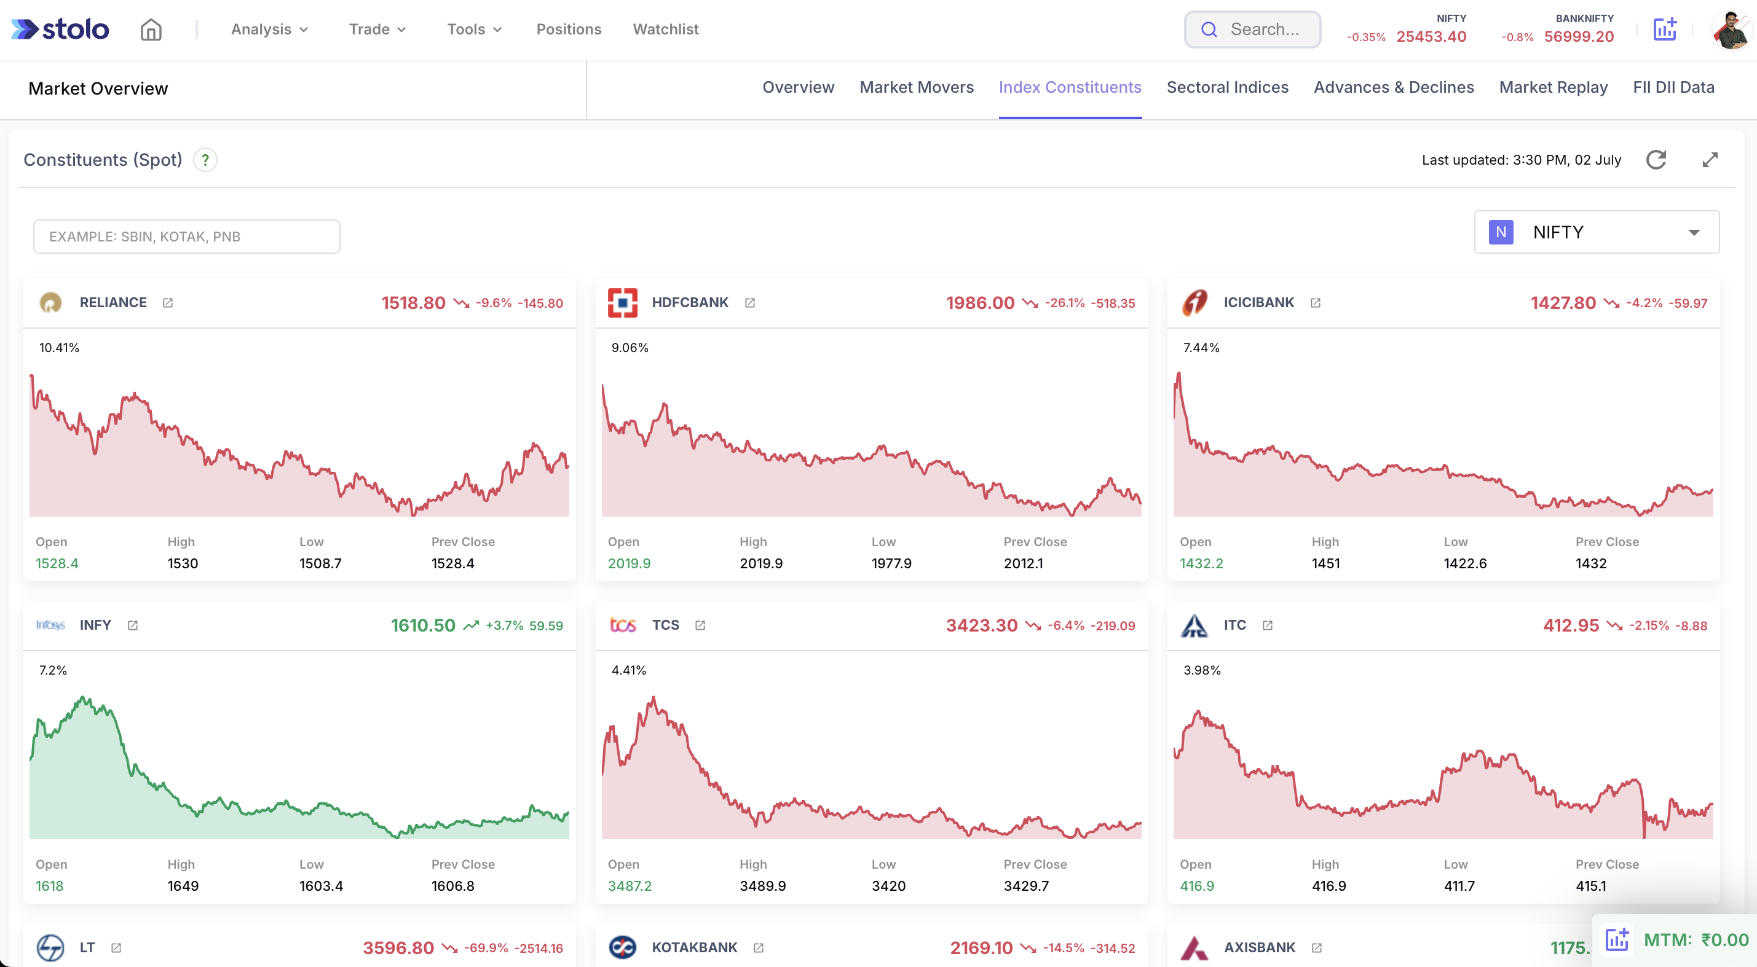1757x967 pixels.
Task: Open ICICIBANK external link icon
Action: tap(1316, 302)
